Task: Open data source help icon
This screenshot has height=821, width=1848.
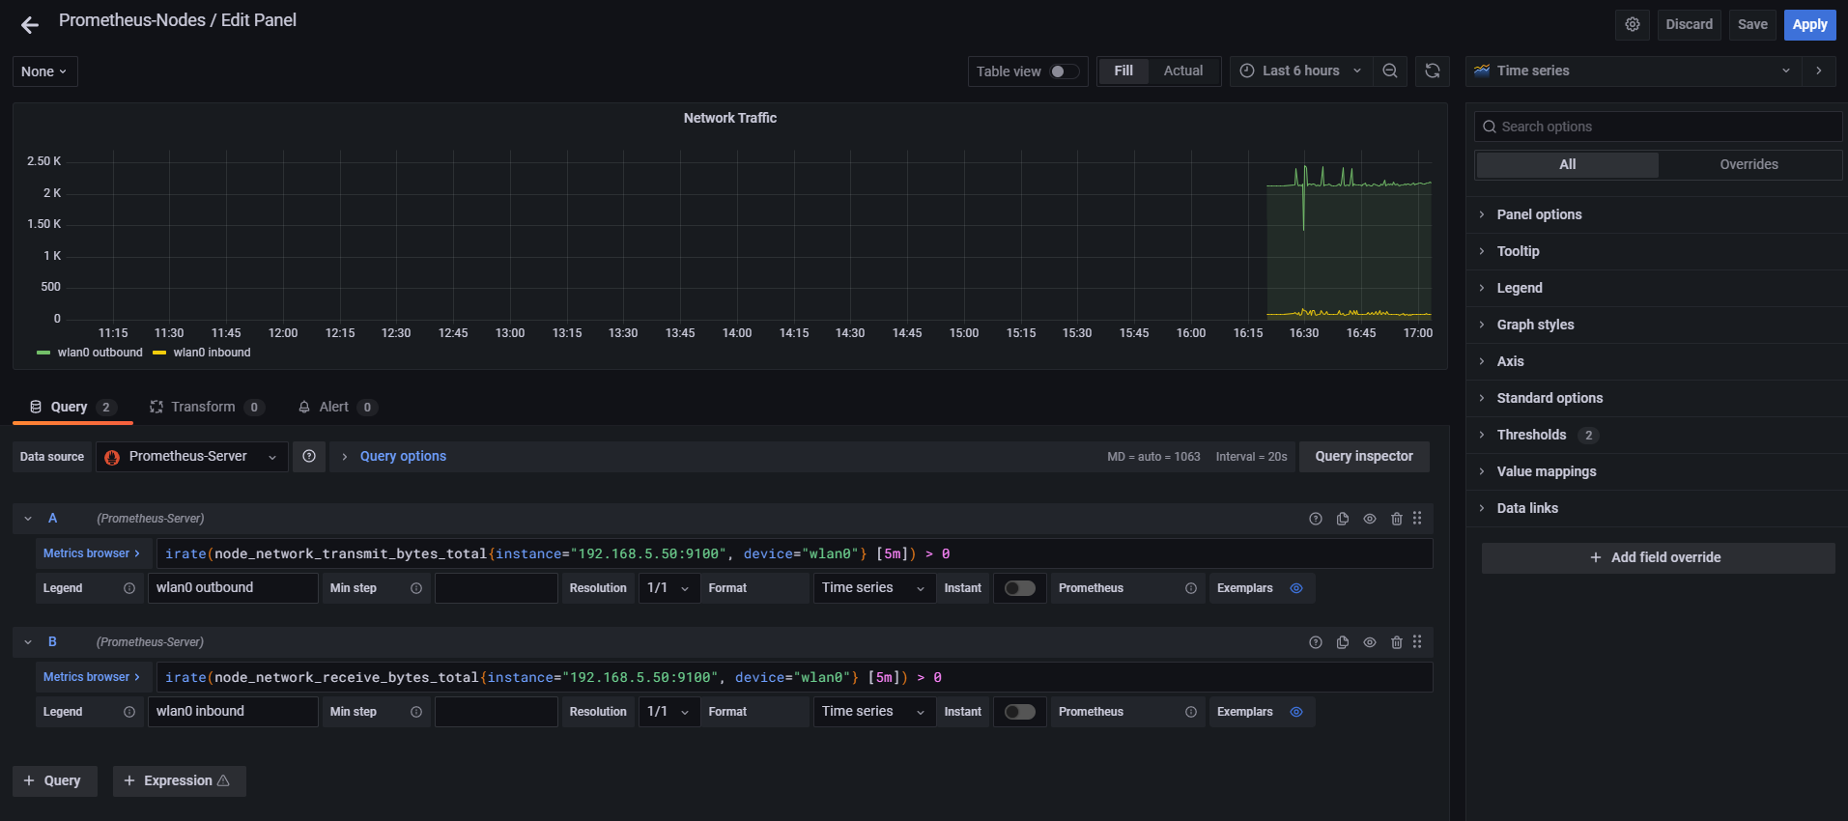Action: pyautogui.click(x=309, y=456)
